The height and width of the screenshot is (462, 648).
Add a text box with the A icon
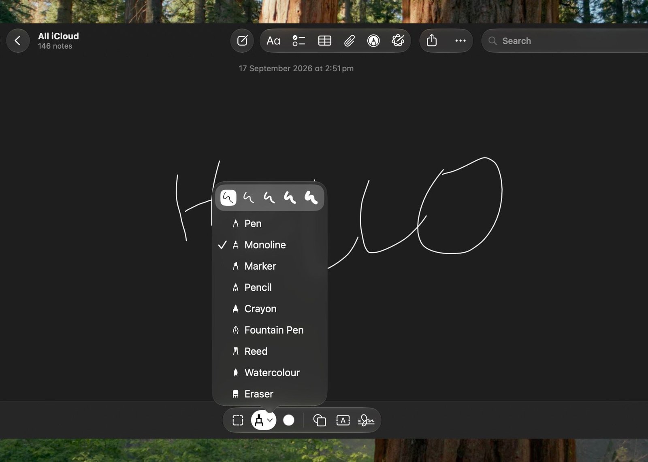pyautogui.click(x=343, y=420)
